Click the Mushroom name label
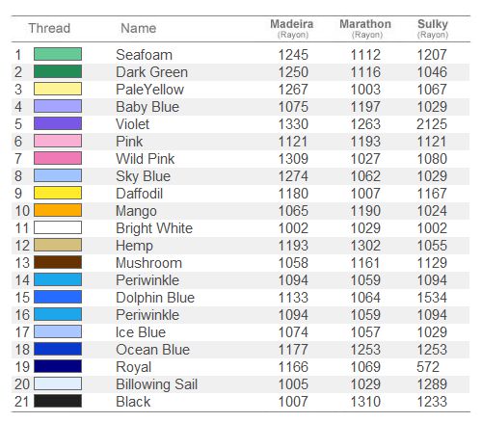This screenshot has height=422, width=482. [x=149, y=263]
